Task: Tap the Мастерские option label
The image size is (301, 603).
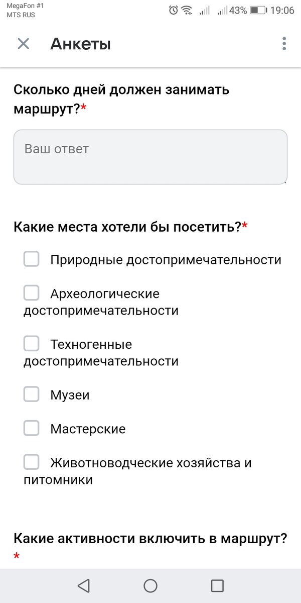Action: (88, 429)
